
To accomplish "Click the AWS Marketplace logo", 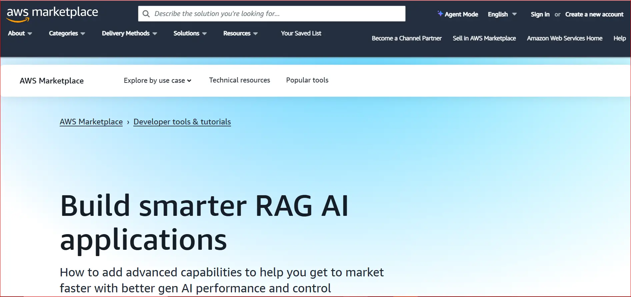I will tap(52, 14).
